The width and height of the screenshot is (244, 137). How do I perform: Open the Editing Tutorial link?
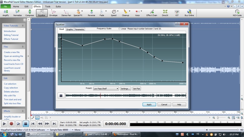point(11,35)
